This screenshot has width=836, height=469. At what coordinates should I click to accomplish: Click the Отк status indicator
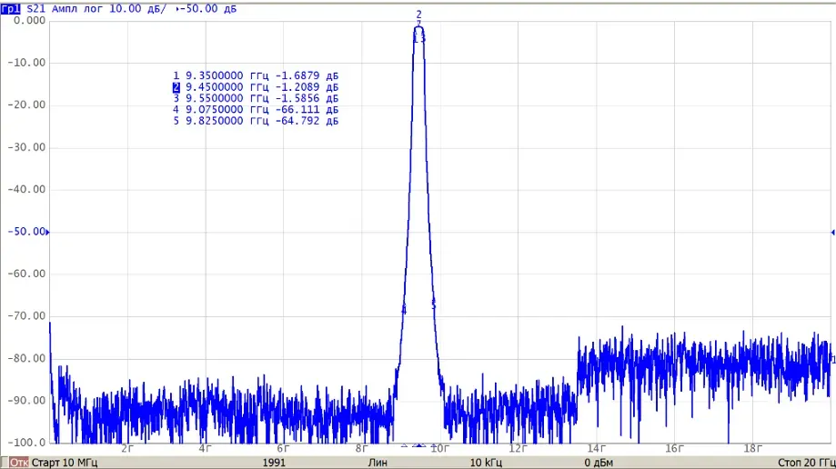pyautogui.click(x=19, y=462)
